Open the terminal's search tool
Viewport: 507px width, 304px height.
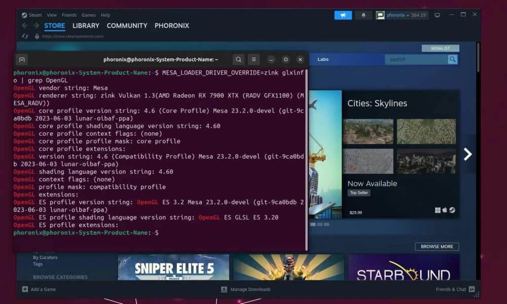point(238,59)
